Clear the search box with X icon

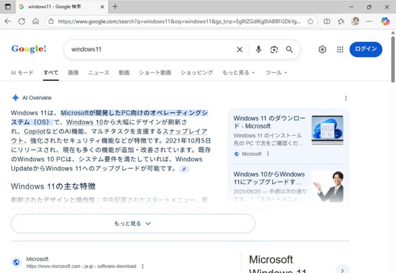[x=240, y=49]
